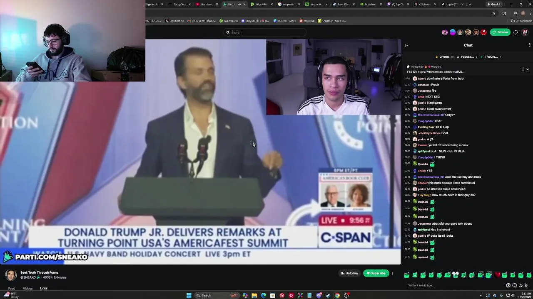Show hidden system tray icons
The height and width of the screenshot is (299, 533).
click(481, 295)
